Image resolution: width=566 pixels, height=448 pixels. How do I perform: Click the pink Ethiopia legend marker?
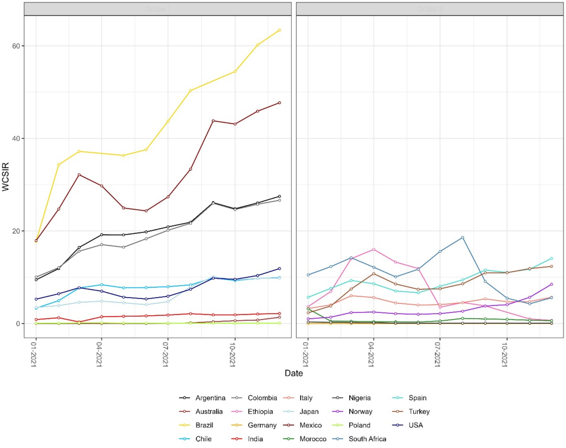237,412
